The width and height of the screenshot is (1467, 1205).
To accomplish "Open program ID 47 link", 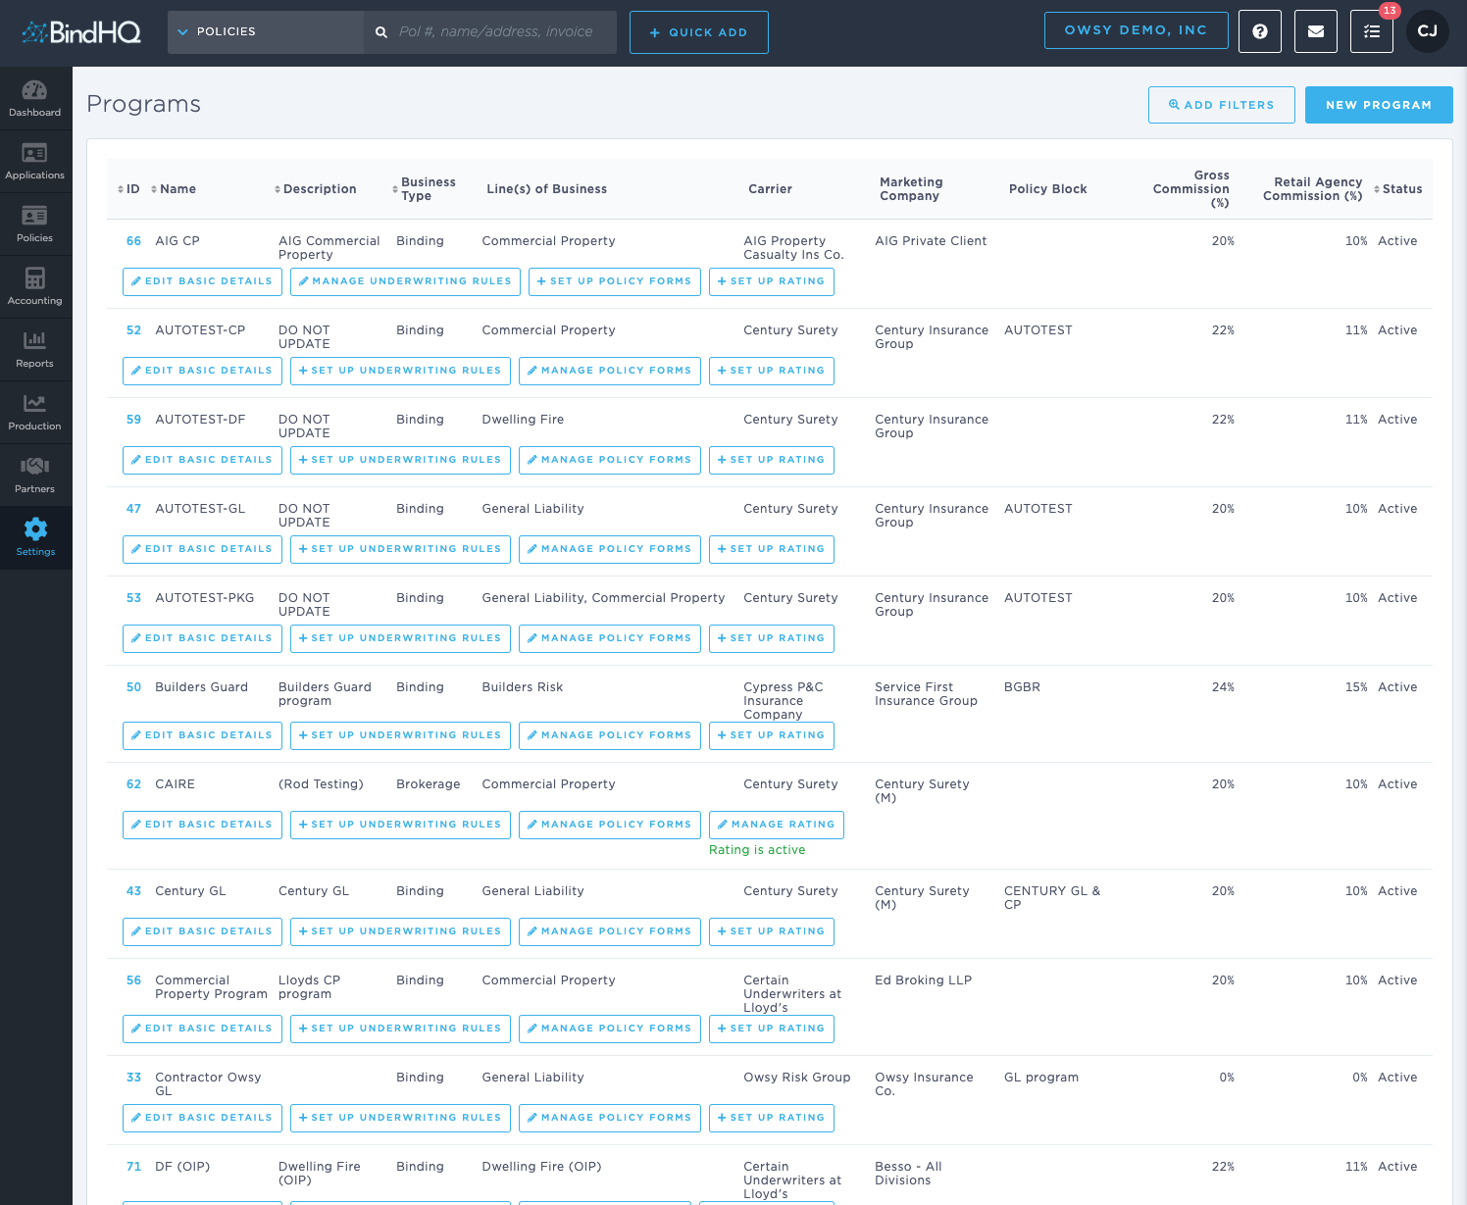I will pos(134,509).
